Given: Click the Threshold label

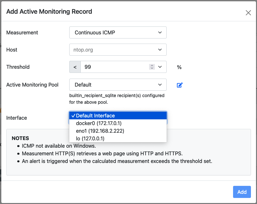Looking at the screenshot, I should click(18, 67).
